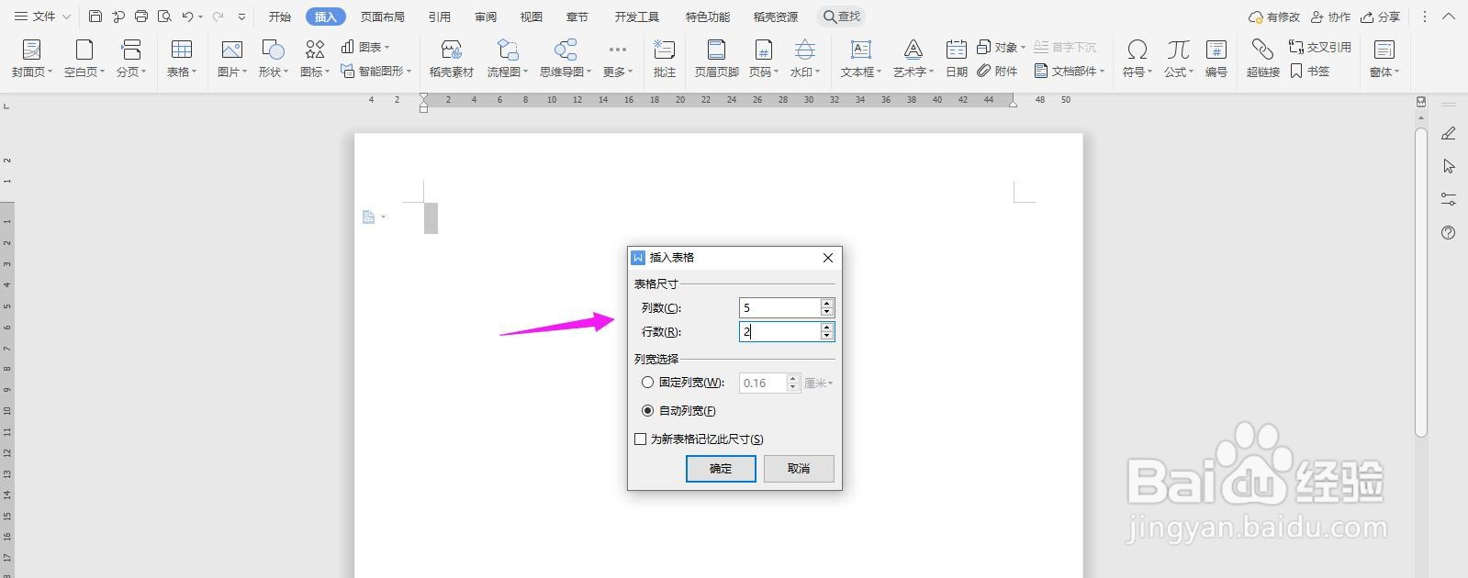1468x578 pixels.
Task: Open 稻壳素材 materials
Action: (452, 58)
